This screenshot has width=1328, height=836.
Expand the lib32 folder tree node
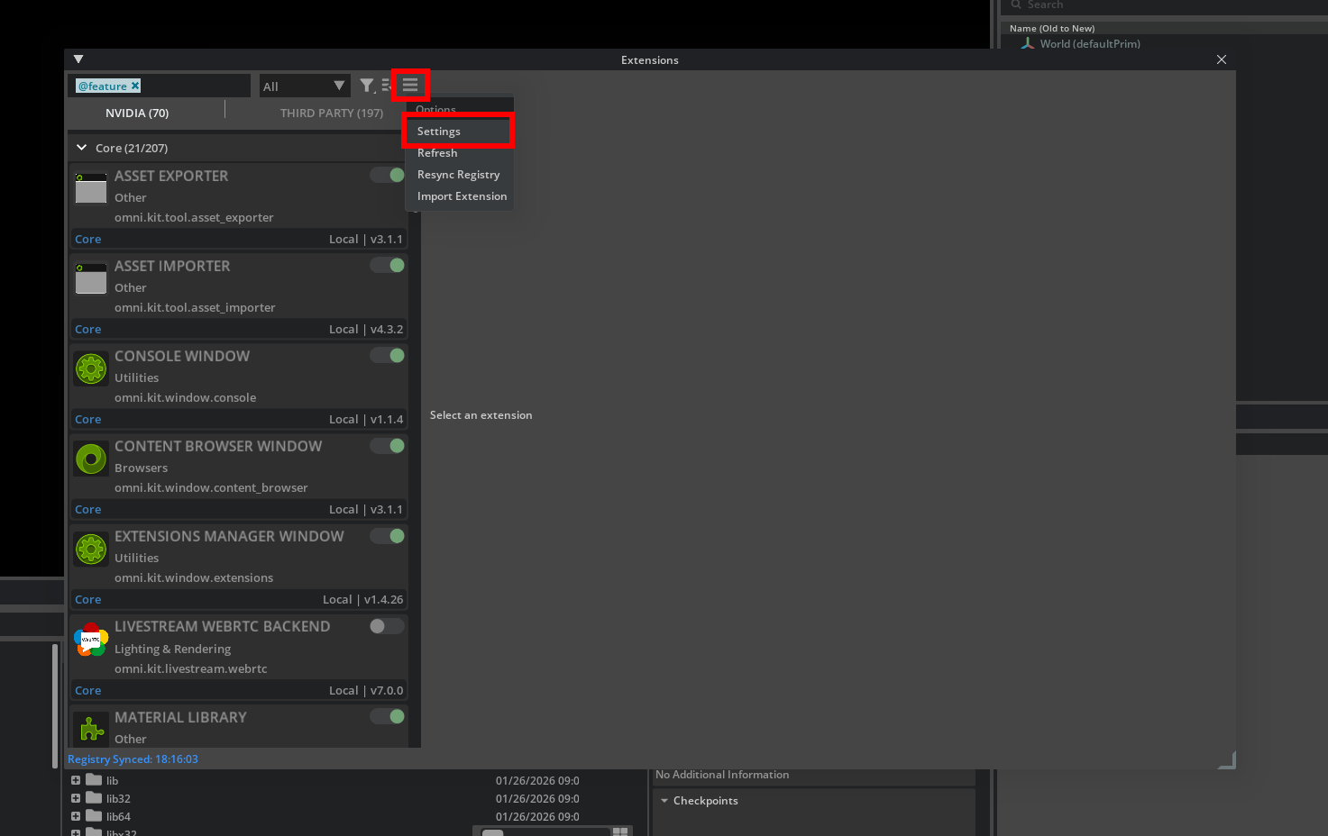[x=76, y=798]
